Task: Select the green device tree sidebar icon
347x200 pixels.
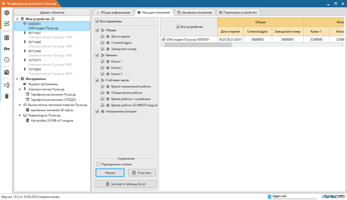Action: 7,24
